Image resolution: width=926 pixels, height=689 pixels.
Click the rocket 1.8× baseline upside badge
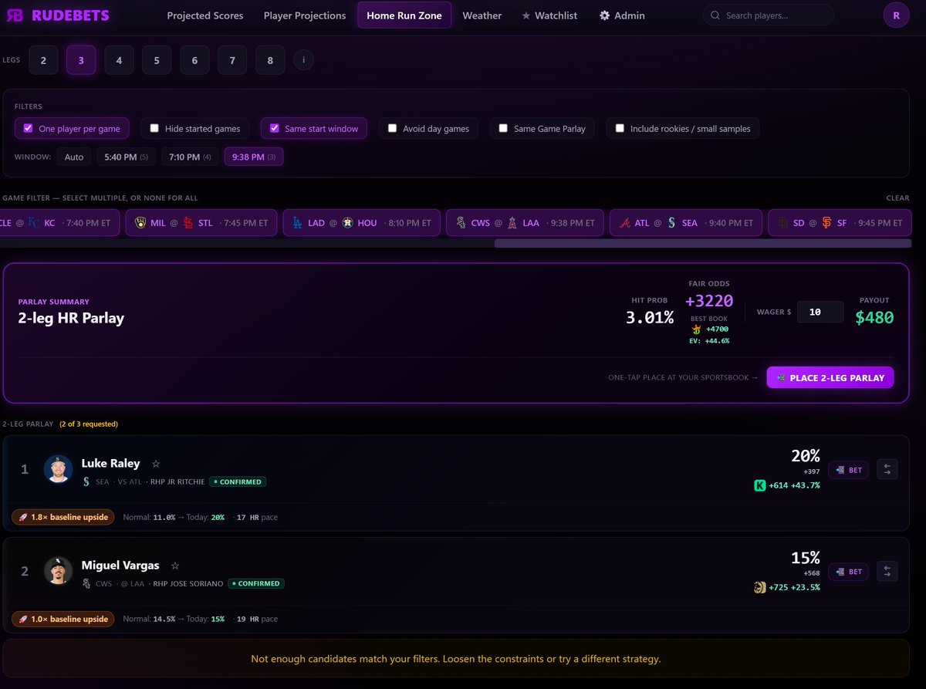point(63,517)
